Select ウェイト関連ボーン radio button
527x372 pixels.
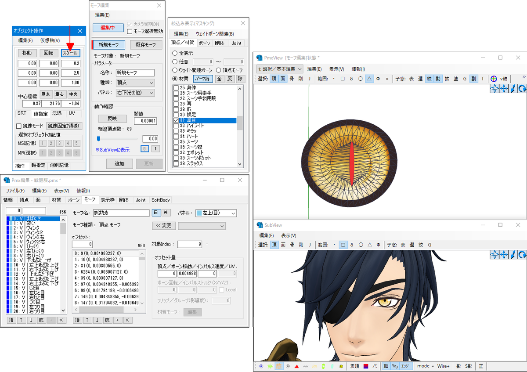[175, 70]
